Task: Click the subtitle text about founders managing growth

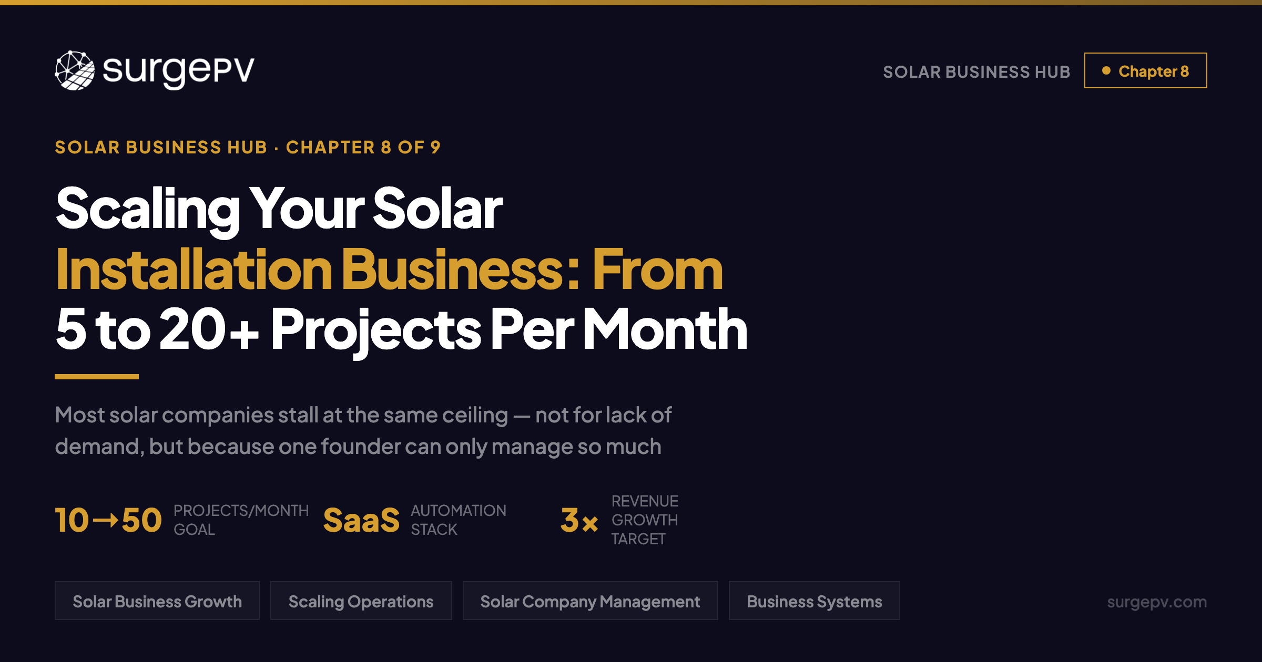Action: pyautogui.click(x=363, y=431)
